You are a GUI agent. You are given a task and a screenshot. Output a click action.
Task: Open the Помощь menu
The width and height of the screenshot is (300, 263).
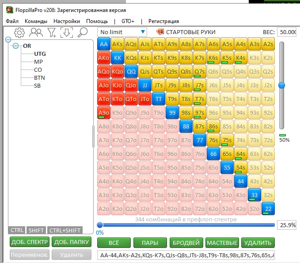click(97, 21)
